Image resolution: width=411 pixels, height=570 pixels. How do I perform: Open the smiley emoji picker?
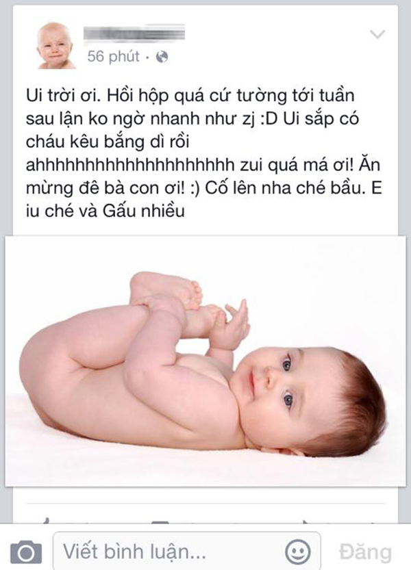[297, 552]
